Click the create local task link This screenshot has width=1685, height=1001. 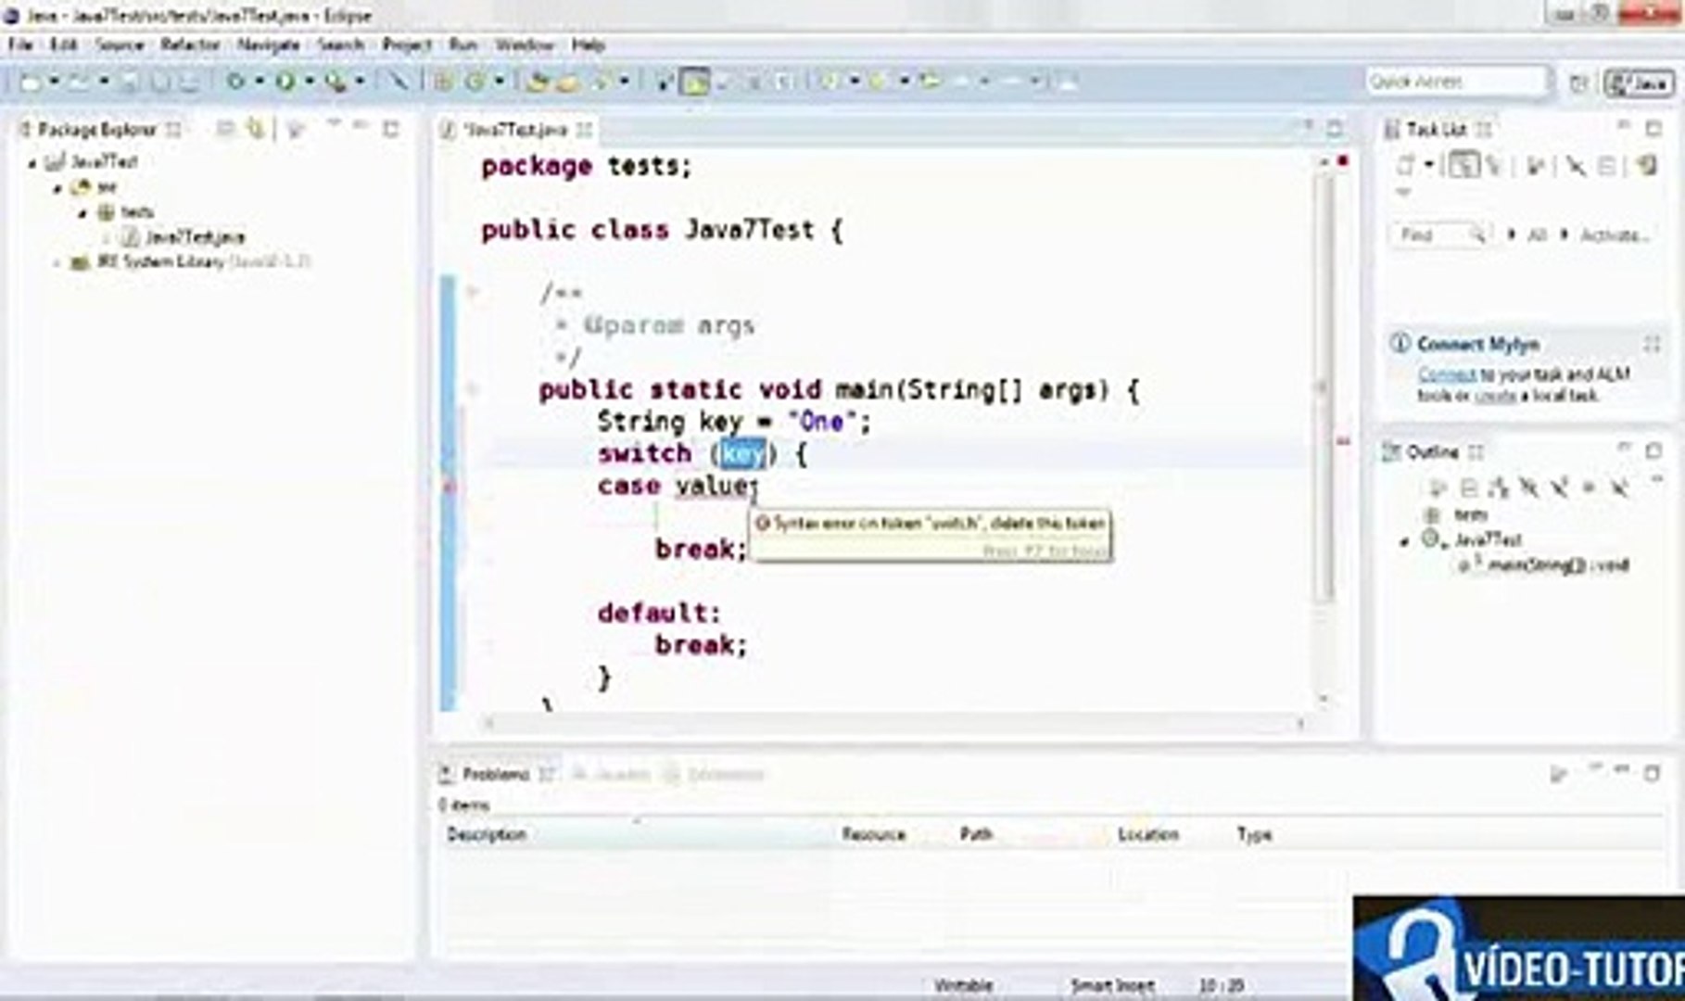coord(1495,396)
